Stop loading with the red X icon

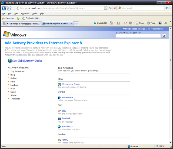[x=115, y=8]
